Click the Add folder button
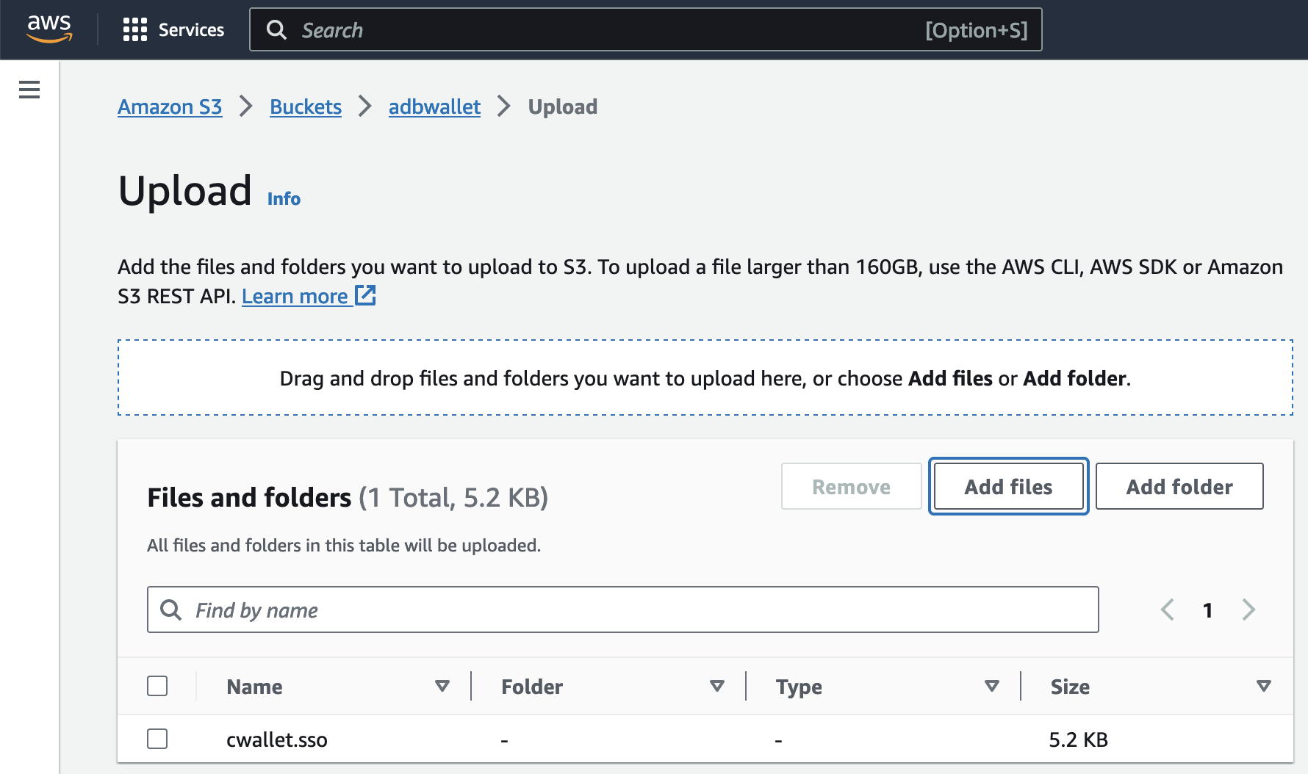 [1179, 486]
